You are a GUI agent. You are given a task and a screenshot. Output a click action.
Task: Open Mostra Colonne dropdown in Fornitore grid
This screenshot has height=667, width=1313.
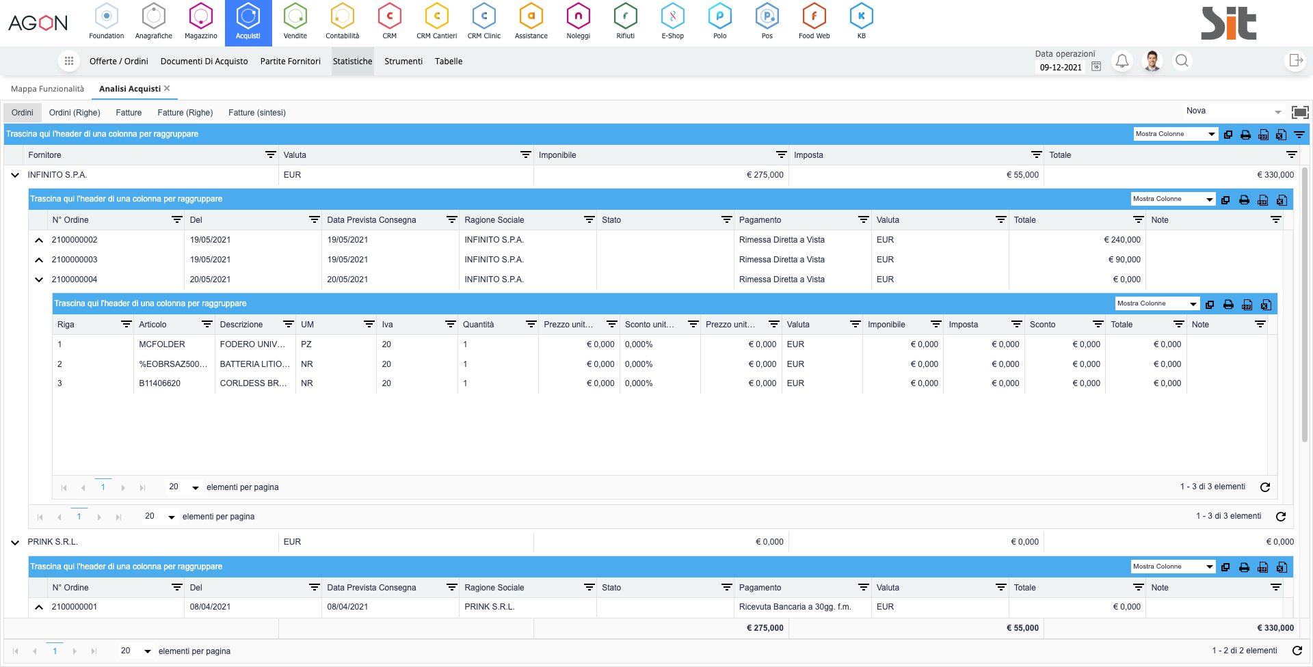pos(1175,134)
